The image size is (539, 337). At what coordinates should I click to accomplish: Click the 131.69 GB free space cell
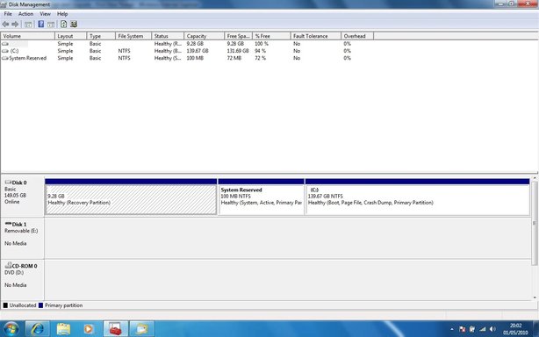pyautogui.click(x=238, y=51)
